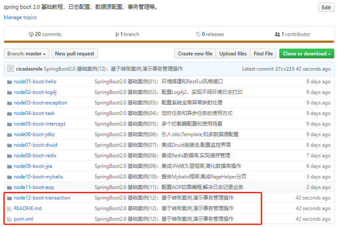Click folder icon for node12-boot-transaction
Screen dimensions: 341x227
pos(9,198)
